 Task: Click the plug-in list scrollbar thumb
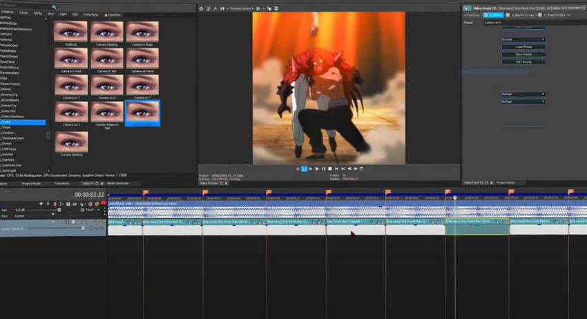48,135
